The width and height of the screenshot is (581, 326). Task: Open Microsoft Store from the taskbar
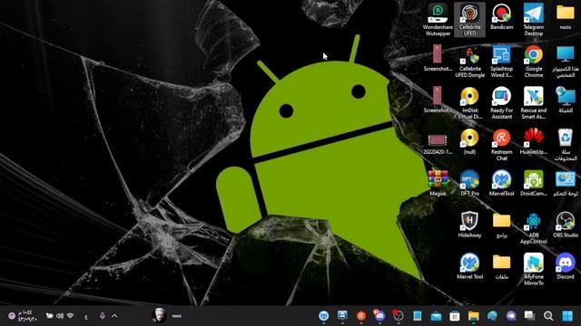pos(455,316)
